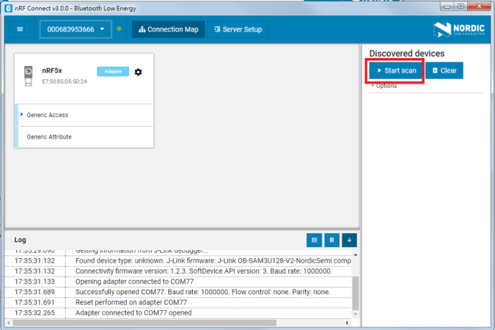Expand scan Options section
The height and width of the screenshot is (330, 495).
tap(385, 86)
